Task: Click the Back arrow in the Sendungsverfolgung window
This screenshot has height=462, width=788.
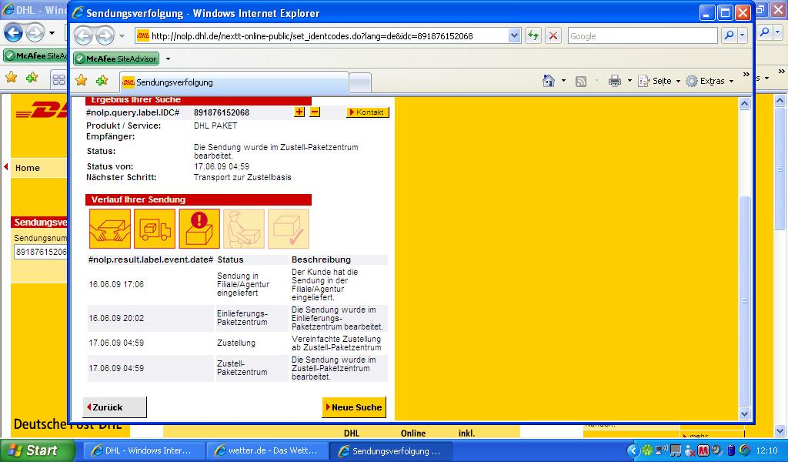Action: coord(83,35)
